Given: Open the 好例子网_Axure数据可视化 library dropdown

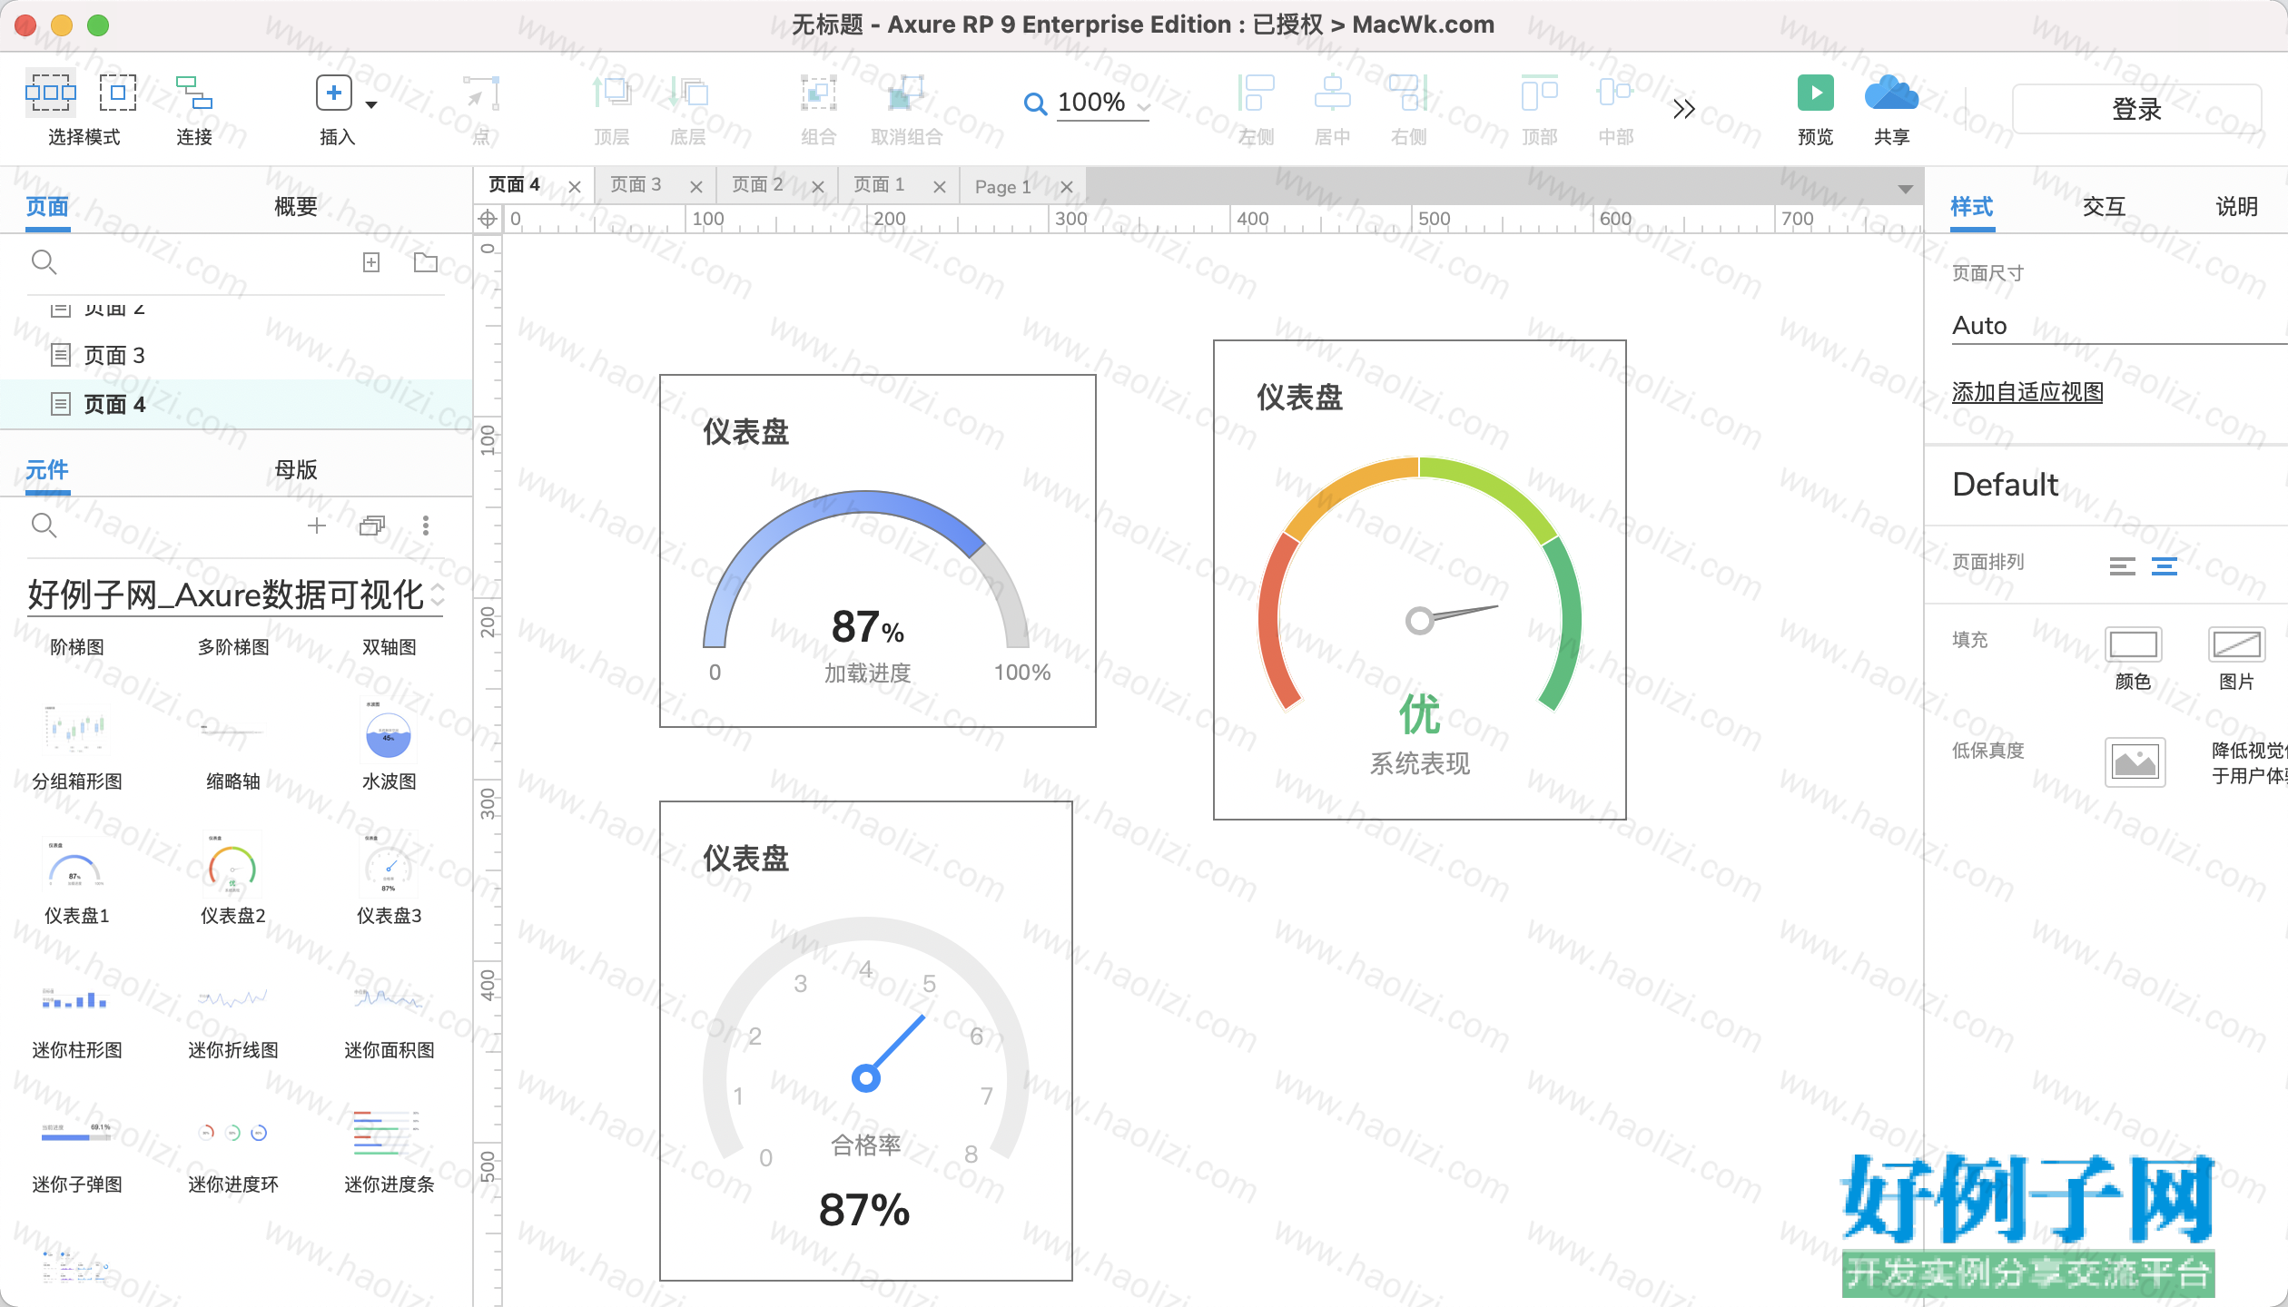Looking at the screenshot, I should coord(235,595).
